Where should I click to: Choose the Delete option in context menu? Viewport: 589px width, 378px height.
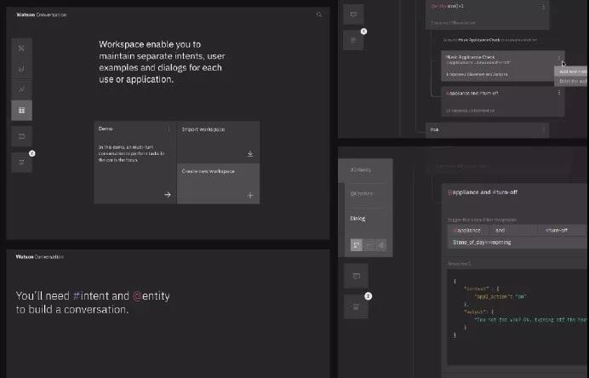(572, 81)
